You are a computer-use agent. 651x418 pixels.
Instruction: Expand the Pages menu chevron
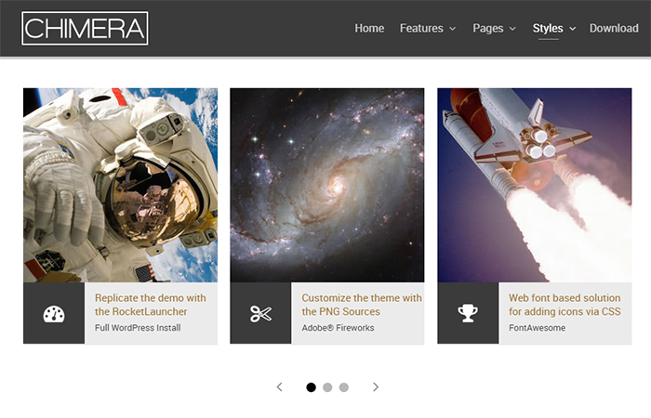pos(512,29)
